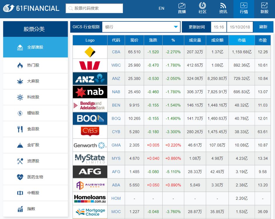The width and height of the screenshot is (275, 219).
Task: Select 科技股 tech stocks category
Action: 35,97
